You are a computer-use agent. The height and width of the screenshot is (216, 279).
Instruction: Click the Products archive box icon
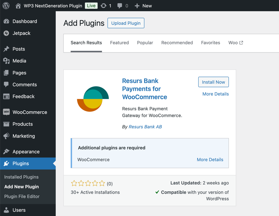pos(6,124)
